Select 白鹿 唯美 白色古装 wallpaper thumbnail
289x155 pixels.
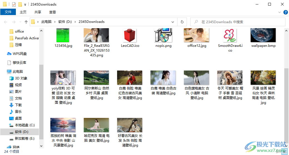(163, 77)
